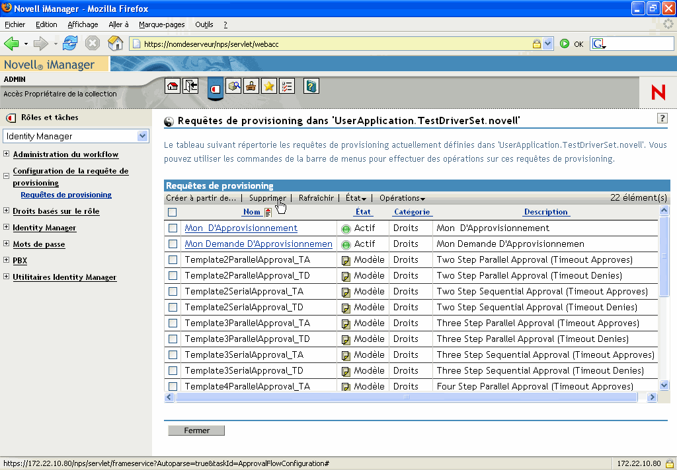The image size is (677, 470).
Task: Click the horizontal scrollbar of the table
Action: (406, 397)
